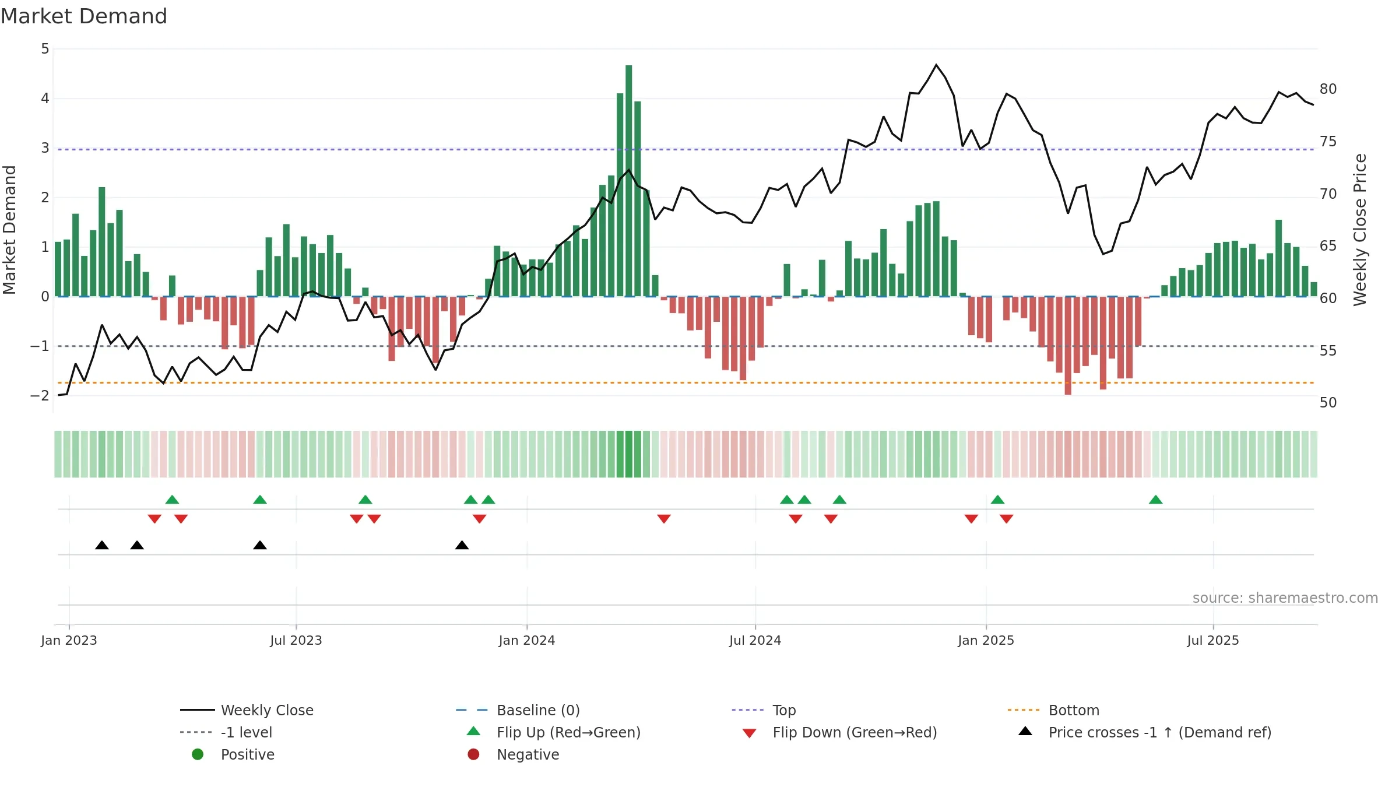Screen dimensions: 1399x787
Task: Click the 55 tick on the price axis
Action: point(1328,351)
